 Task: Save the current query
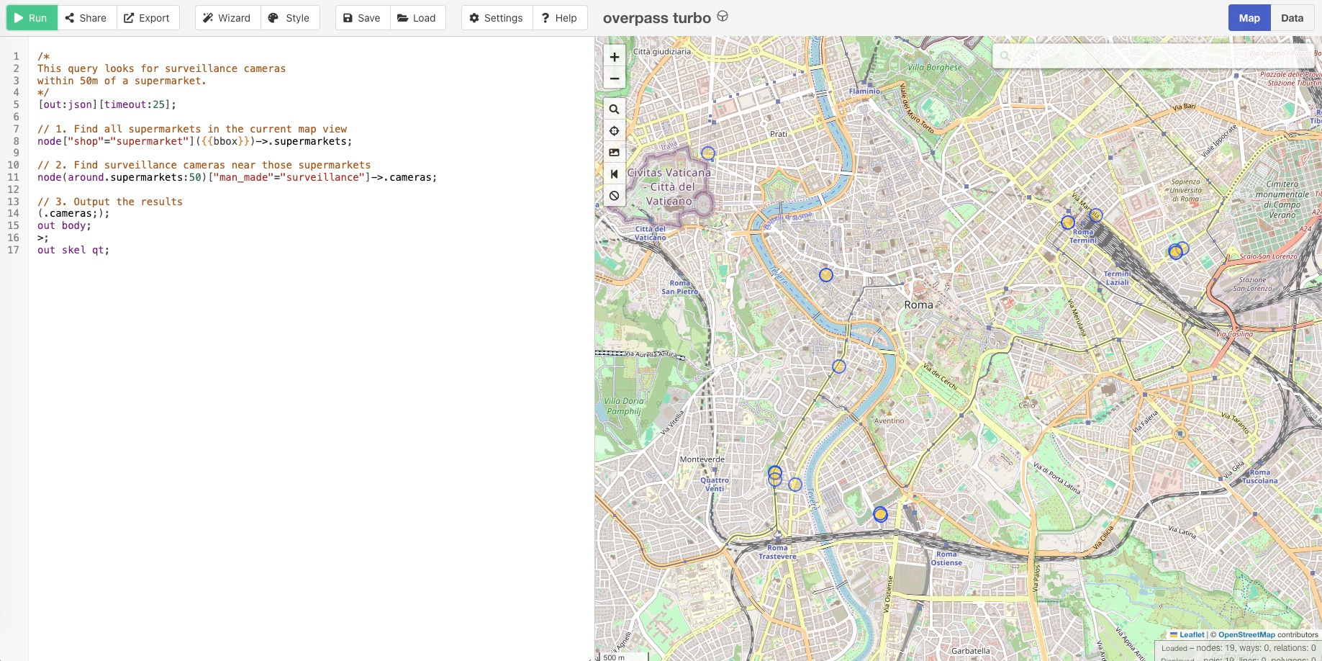point(363,18)
